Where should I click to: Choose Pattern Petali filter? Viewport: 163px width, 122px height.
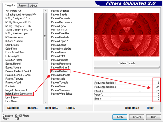coord(58,56)
